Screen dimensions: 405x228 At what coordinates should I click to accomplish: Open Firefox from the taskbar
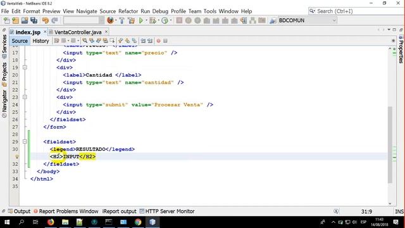click(51, 222)
